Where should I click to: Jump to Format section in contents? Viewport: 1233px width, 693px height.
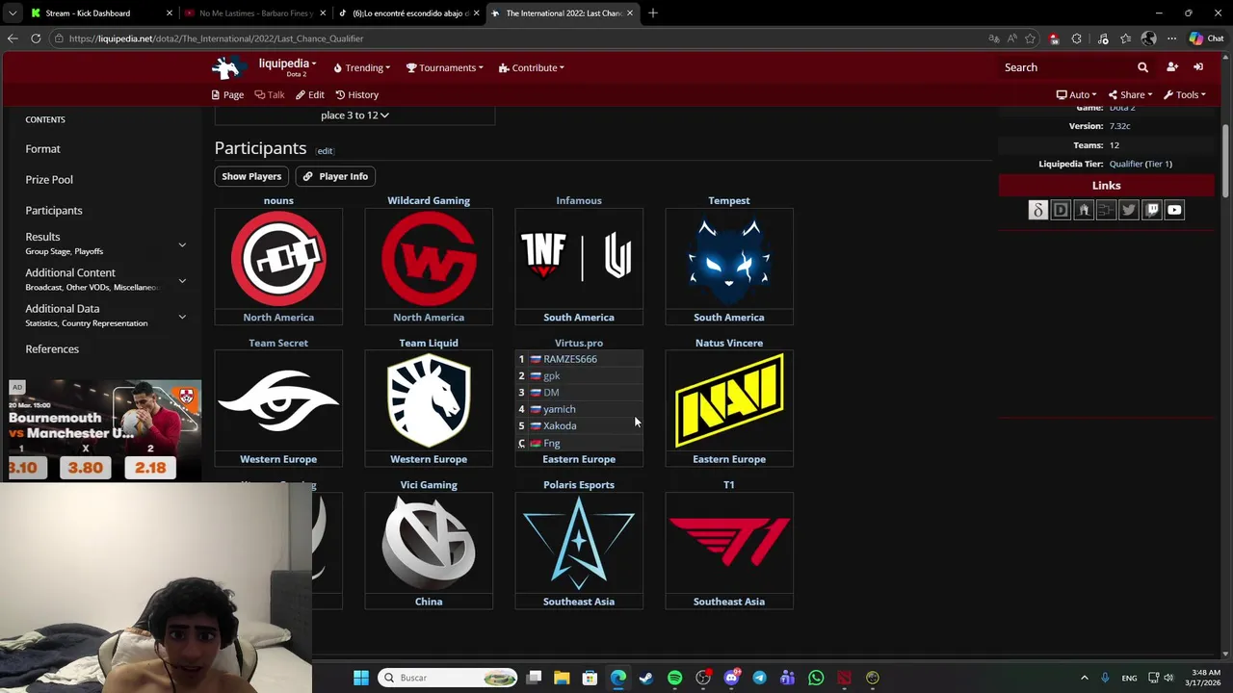(42, 149)
